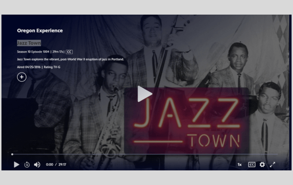Click the 0:00 current time readout
This screenshot has height=185, width=293.
pos(49,165)
